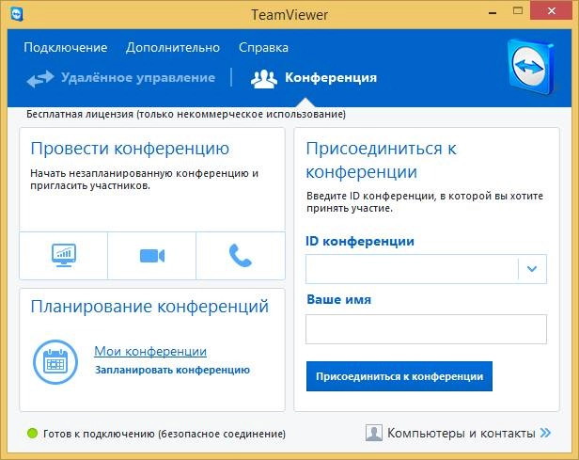
Task: Start a phone call with the handset icon
Action: tap(241, 255)
